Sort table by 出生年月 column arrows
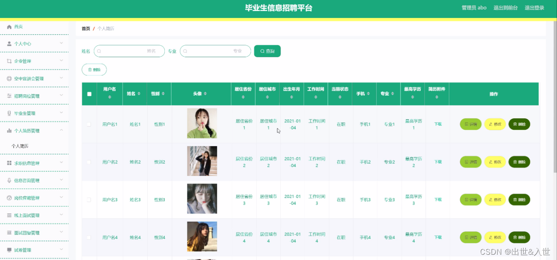This screenshot has width=557, height=260. 291,97
